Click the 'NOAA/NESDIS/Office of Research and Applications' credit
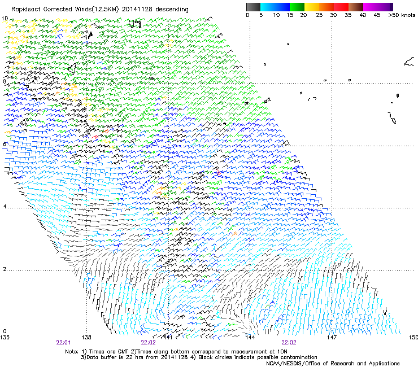Image resolution: width=418 pixels, height=367 pixels. click(333, 364)
